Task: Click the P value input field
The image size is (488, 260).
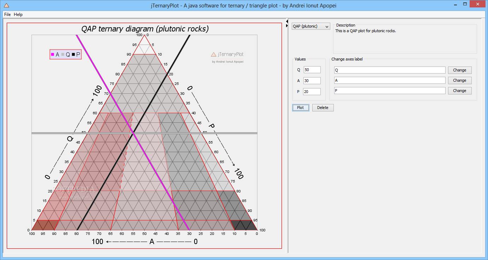Action: (312, 92)
